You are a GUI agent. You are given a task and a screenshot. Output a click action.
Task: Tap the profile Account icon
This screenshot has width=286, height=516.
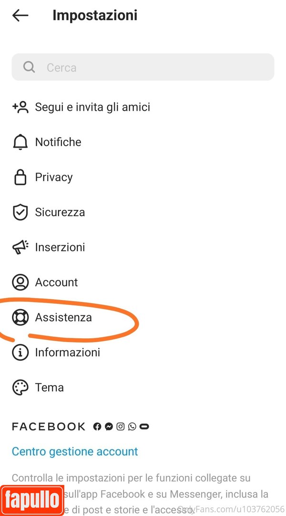coord(20,282)
